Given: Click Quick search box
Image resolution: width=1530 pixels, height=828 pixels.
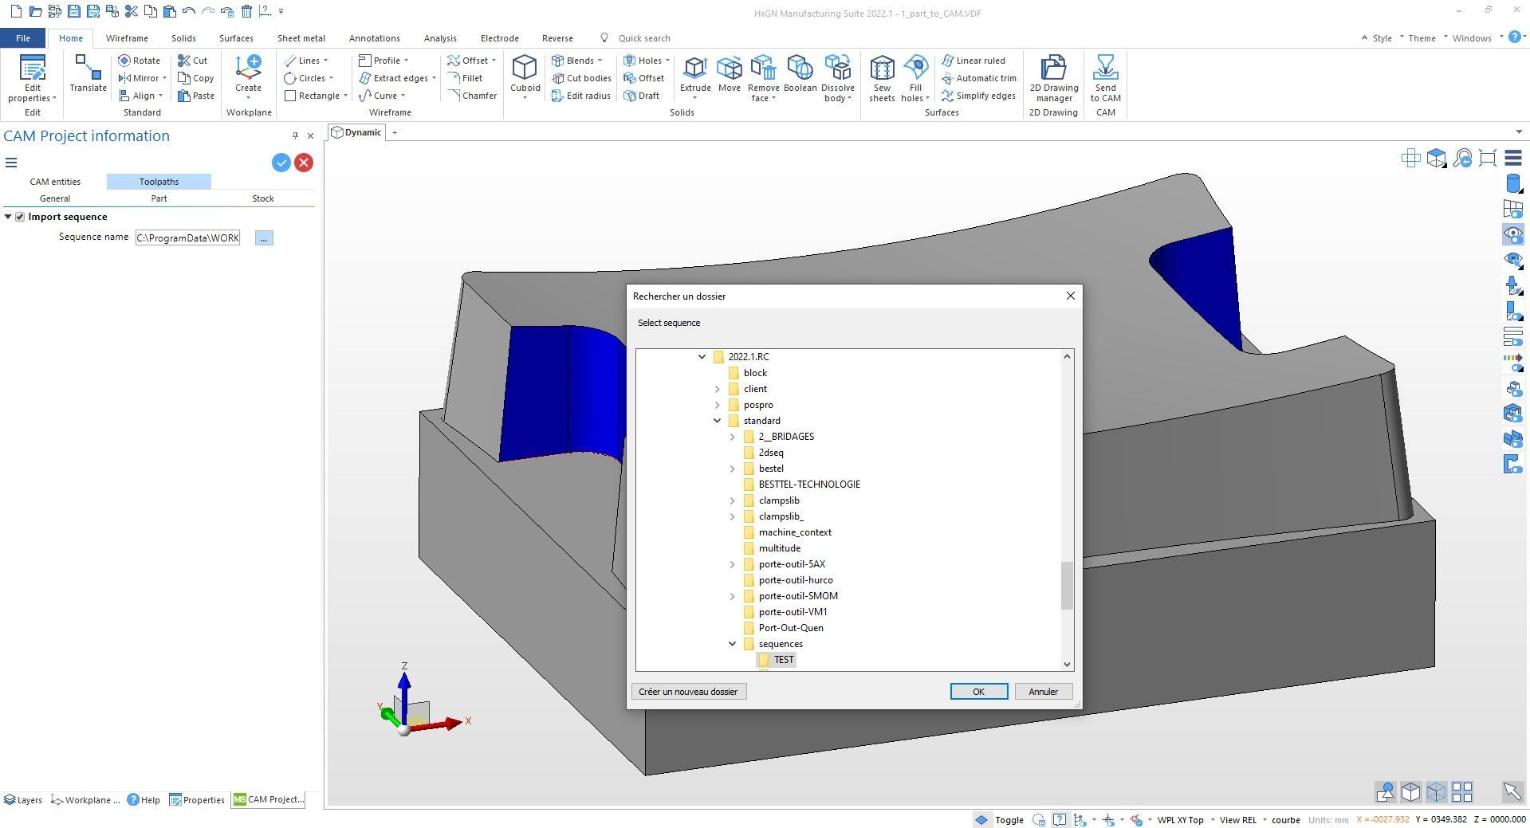Looking at the screenshot, I should click(643, 38).
